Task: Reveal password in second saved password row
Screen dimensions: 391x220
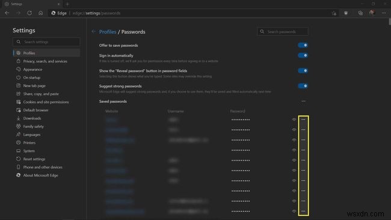Action: tap(294, 130)
